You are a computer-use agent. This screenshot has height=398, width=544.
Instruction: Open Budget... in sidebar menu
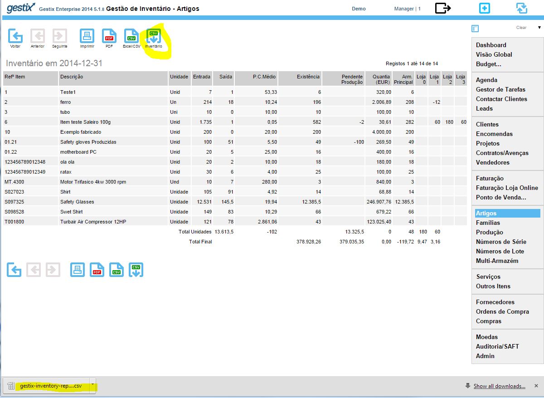[489, 64]
